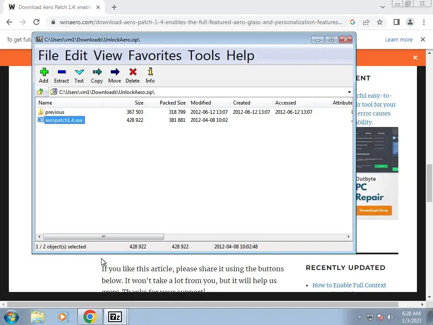Bookmark this page with star icon
The image size is (433, 325).
[380, 22]
